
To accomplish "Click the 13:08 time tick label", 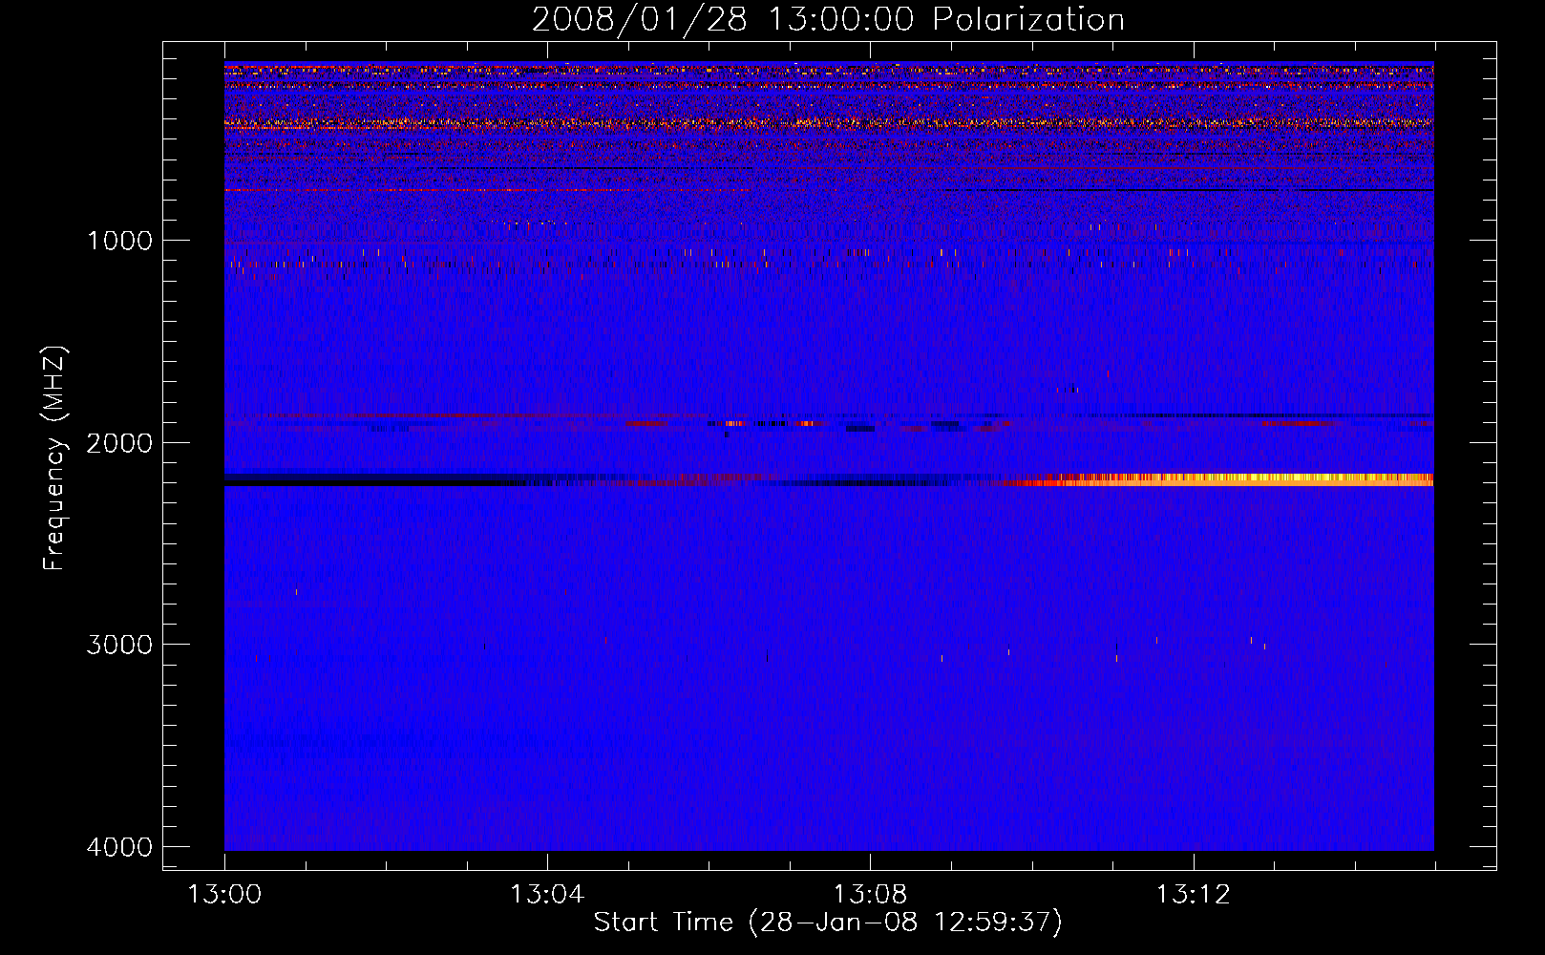I will pyautogui.click(x=870, y=895).
